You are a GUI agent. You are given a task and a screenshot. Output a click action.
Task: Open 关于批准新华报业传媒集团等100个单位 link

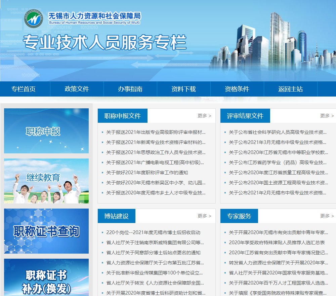click(154, 273)
